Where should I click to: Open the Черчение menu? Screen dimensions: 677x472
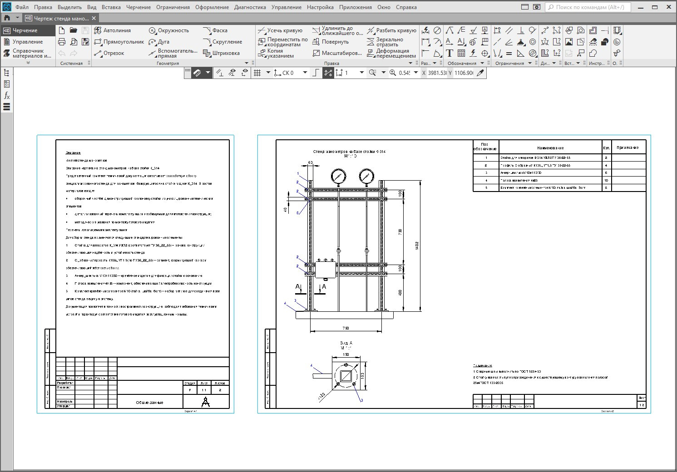click(138, 7)
